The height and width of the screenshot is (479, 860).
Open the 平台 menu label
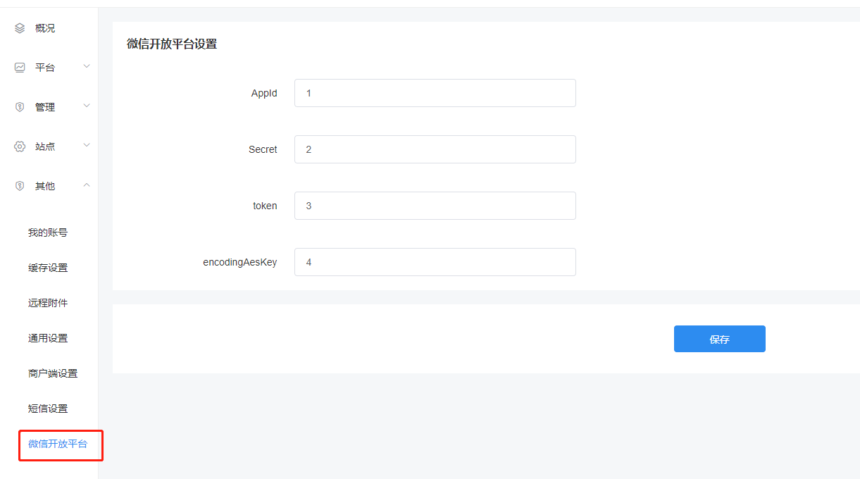click(x=45, y=68)
